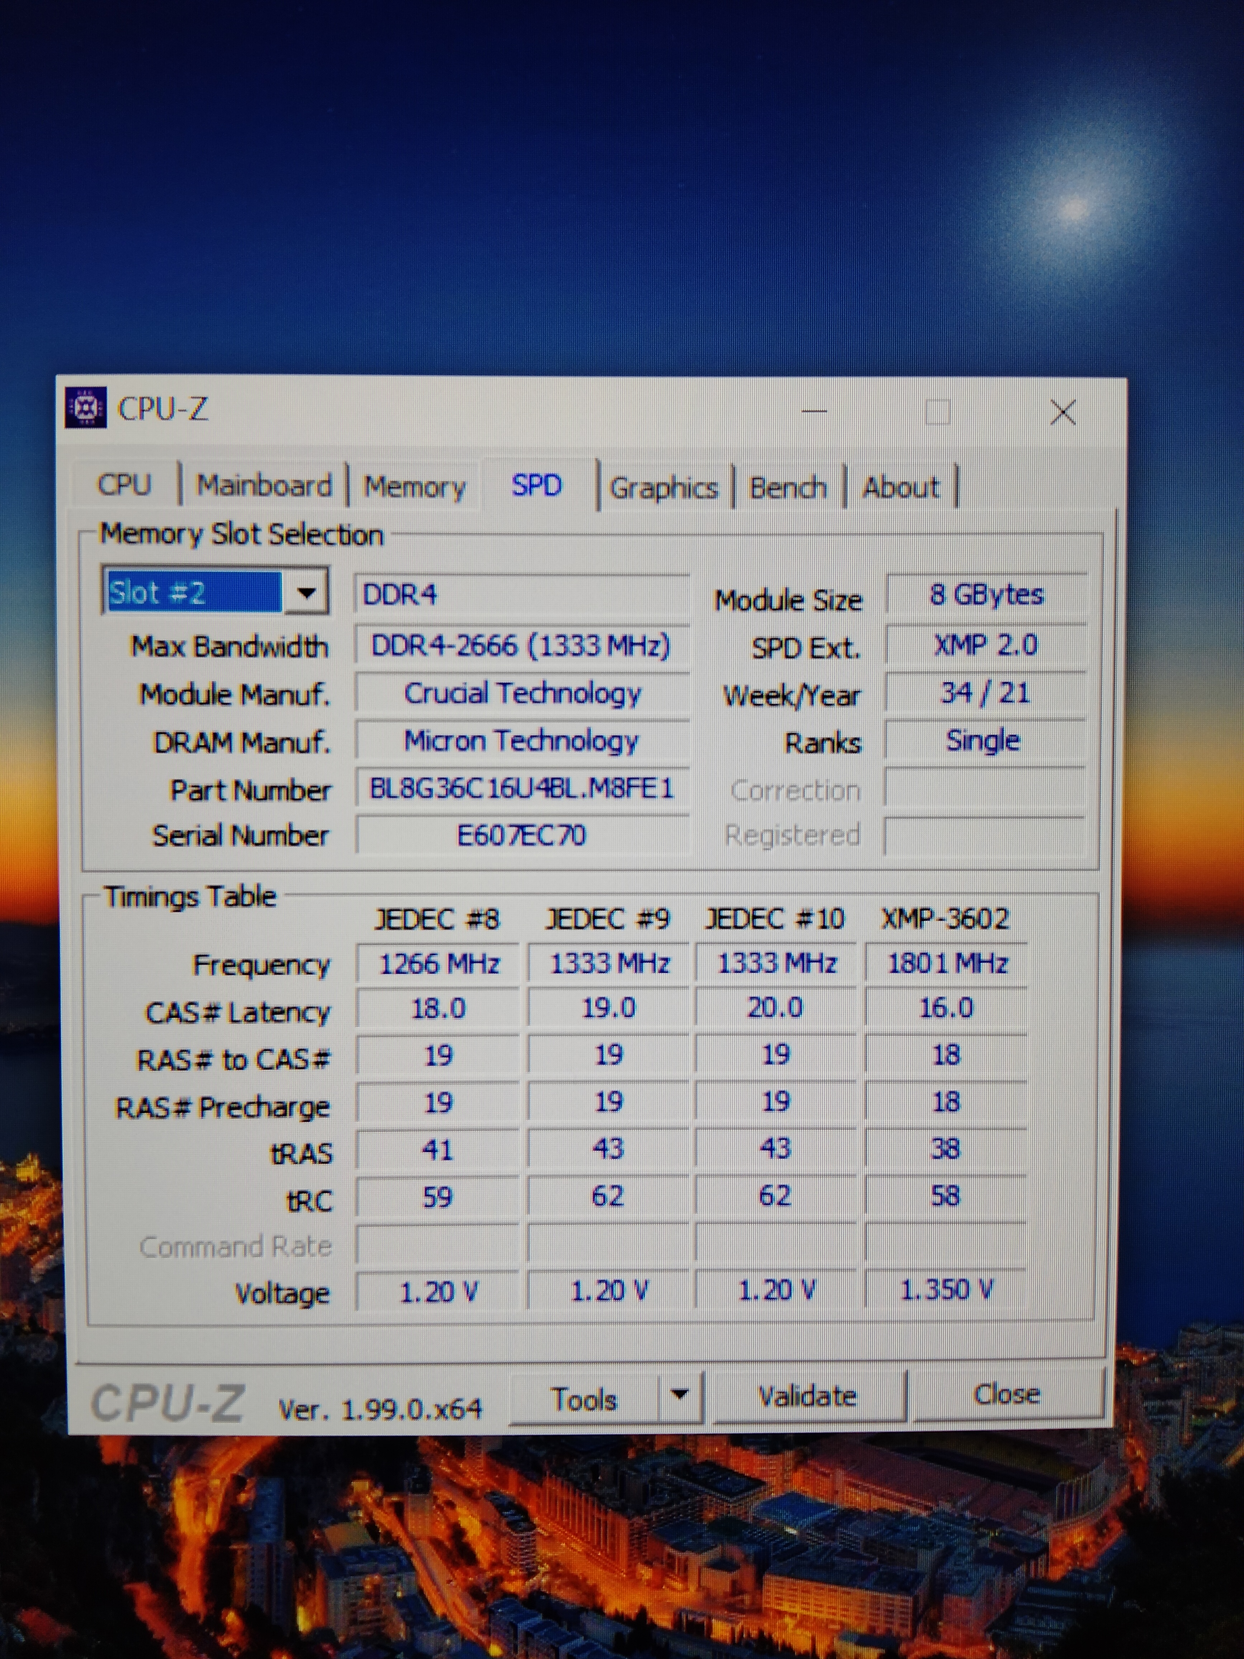Click the 1.350 V voltage cell
The image size is (1244, 1659).
[x=946, y=1290]
